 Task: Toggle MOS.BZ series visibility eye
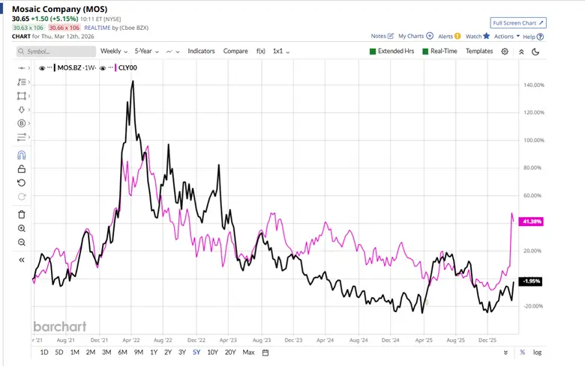point(42,68)
